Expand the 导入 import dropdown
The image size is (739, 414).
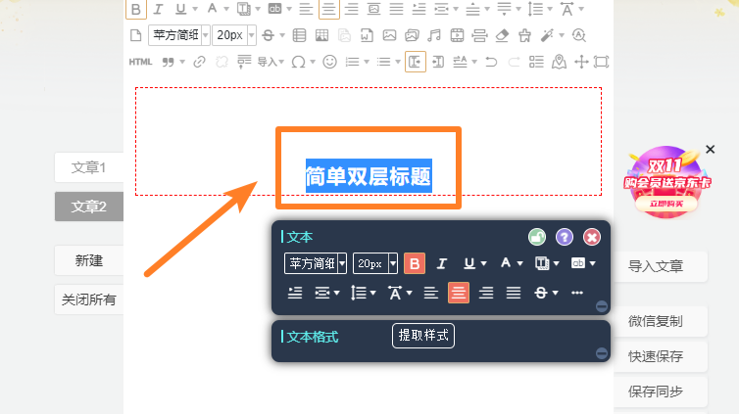point(269,62)
